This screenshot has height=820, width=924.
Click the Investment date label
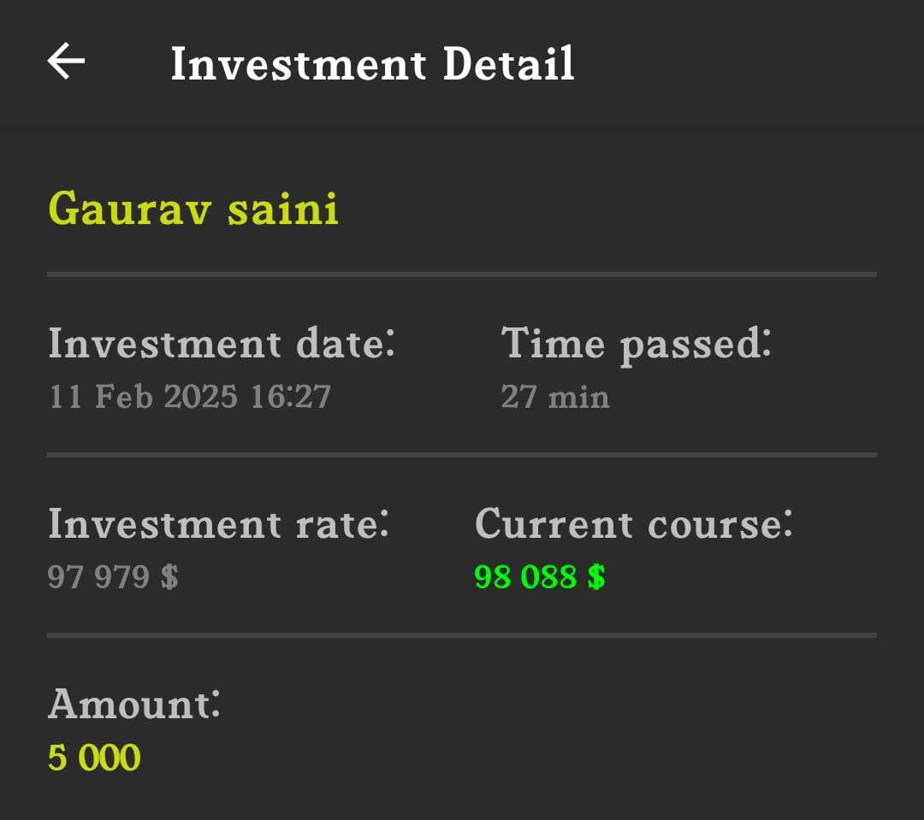(x=222, y=344)
